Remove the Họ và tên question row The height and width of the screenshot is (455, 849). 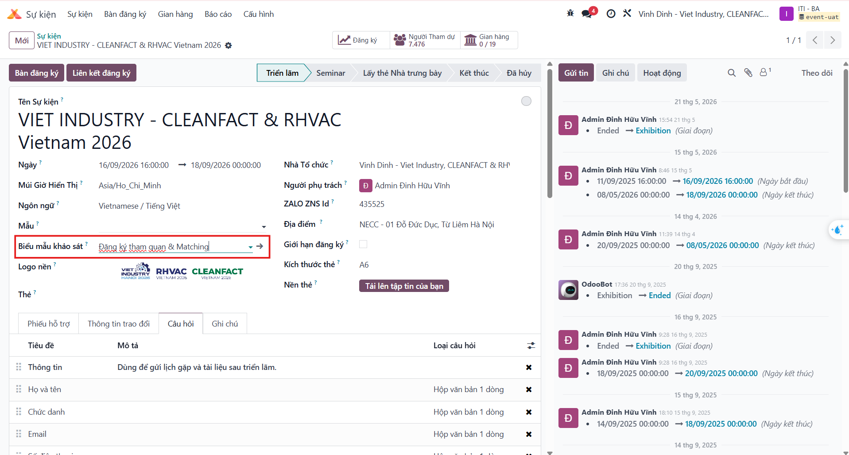529,389
